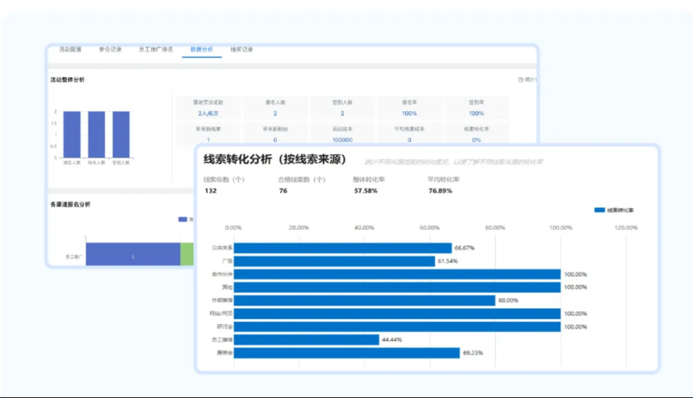Click the 0% under 线索转化率 stat
Screen dimensions: 693x398
476,139
